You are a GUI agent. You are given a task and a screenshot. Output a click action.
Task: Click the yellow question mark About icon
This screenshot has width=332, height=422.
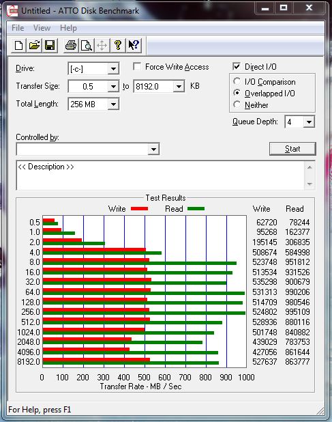pyautogui.click(x=118, y=45)
